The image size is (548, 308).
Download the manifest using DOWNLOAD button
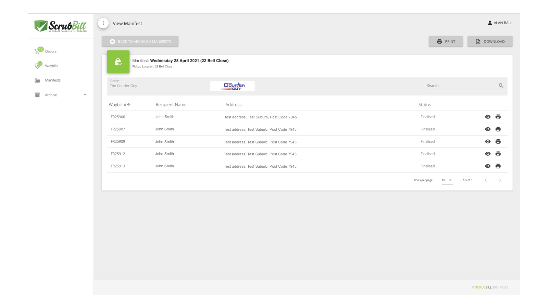point(490,41)
